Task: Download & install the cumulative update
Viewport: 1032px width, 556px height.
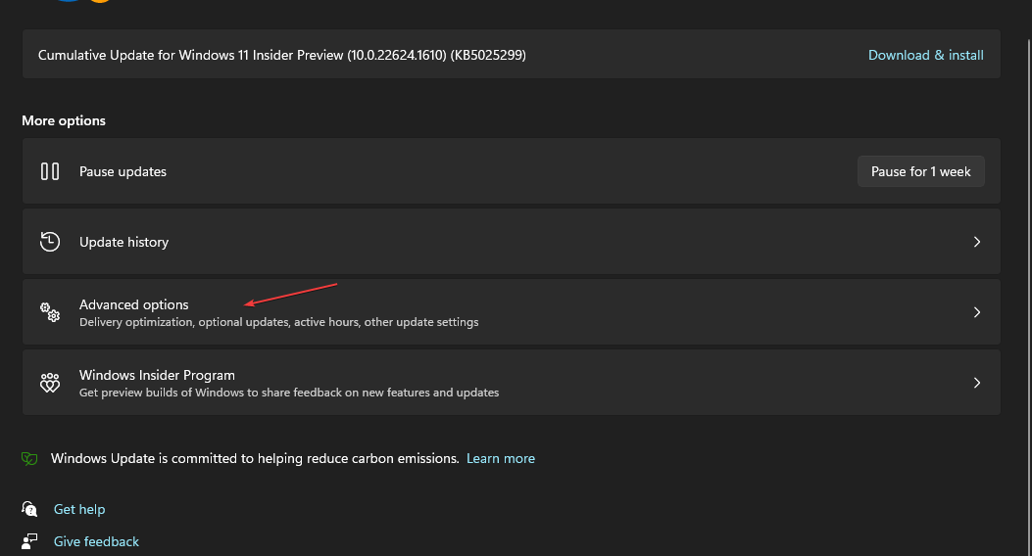Action: [x=925, y=55]
